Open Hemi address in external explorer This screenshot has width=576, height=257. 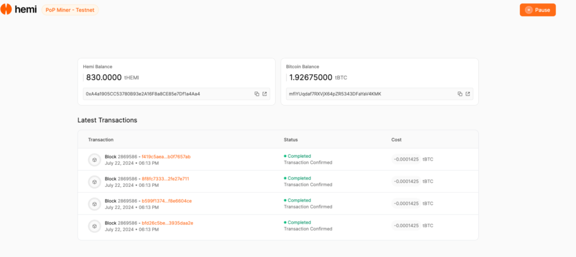[265, 94]
